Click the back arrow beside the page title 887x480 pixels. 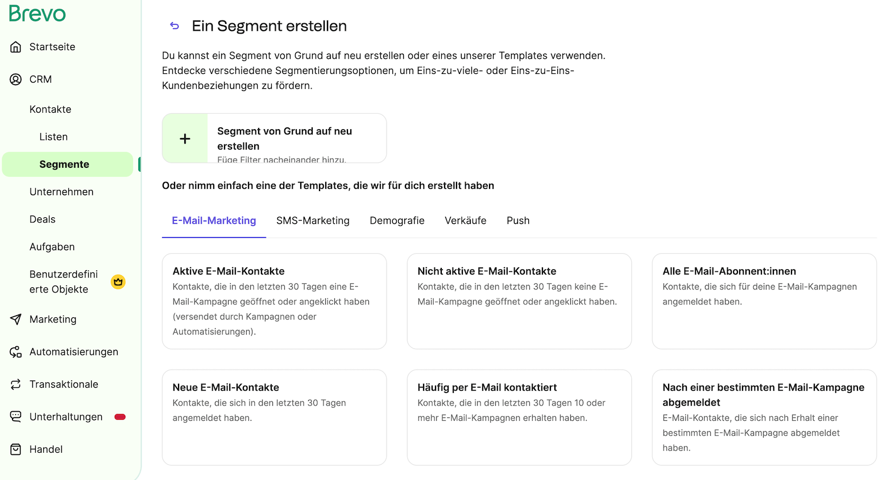click(175, 26)
